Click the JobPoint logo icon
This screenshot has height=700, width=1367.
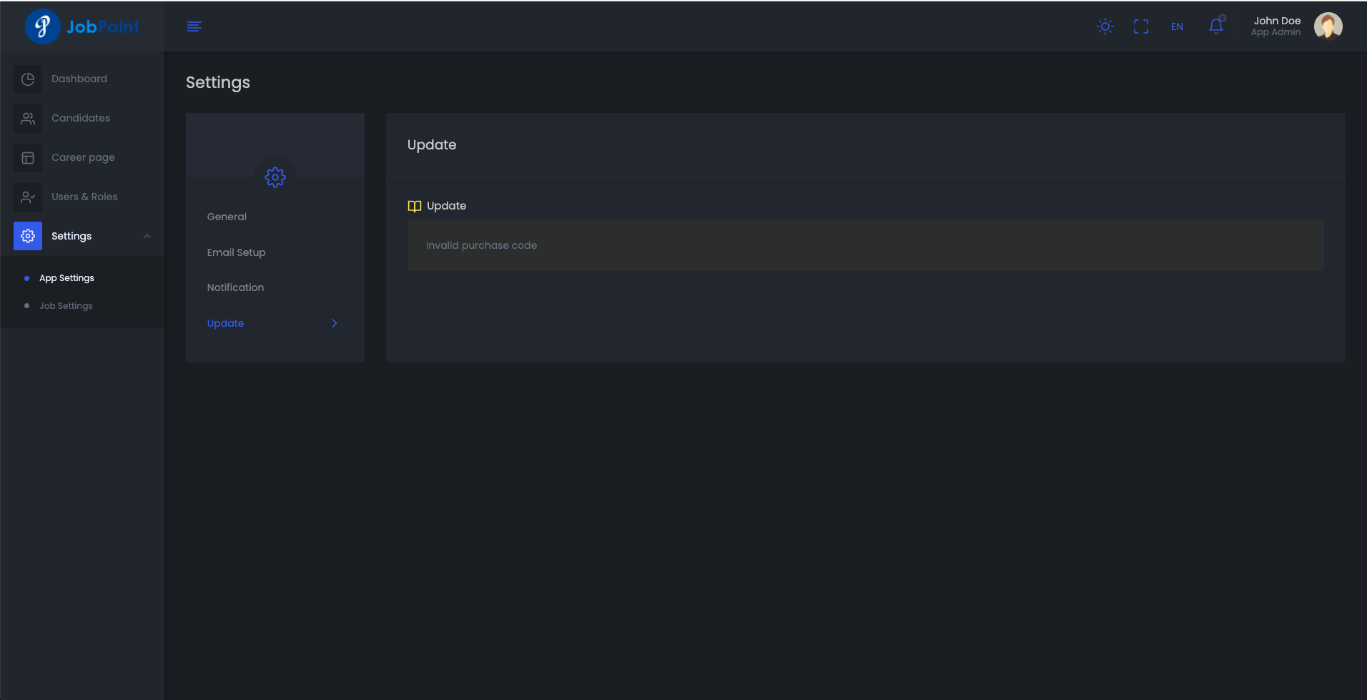click(42, 26)
